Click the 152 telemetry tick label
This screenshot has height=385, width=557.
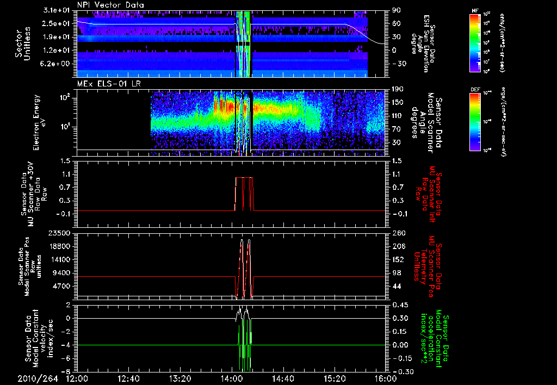coord(398,259)
